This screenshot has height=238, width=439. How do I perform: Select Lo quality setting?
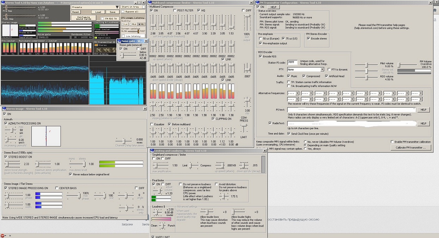124,24
